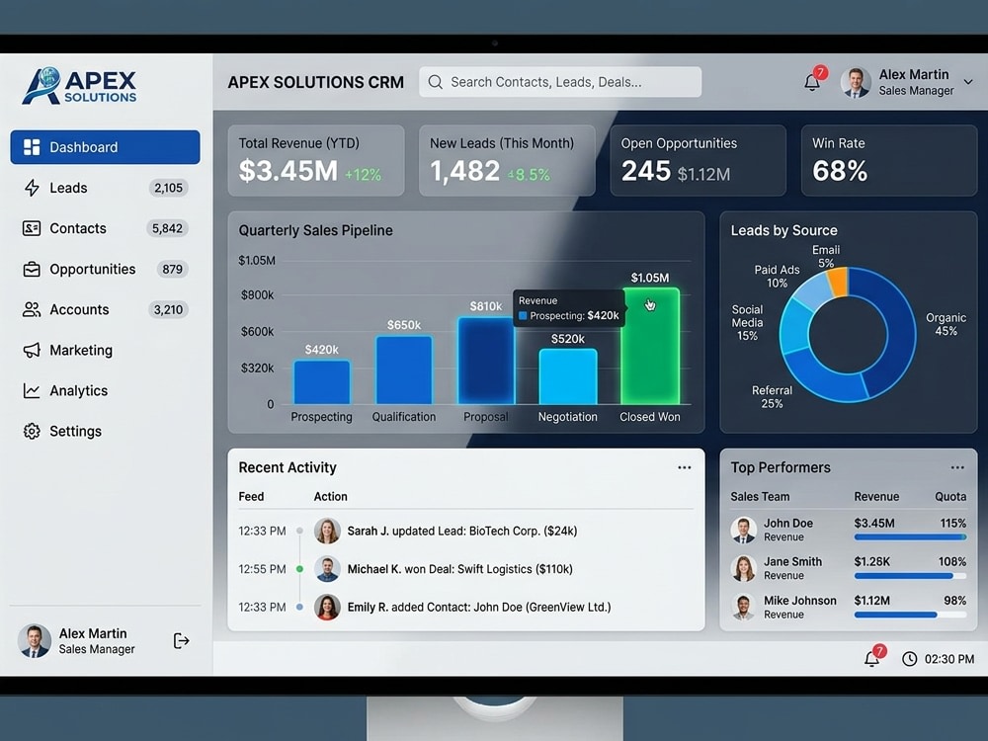Click Michael K. avatar in Recent Activity

tap(327, 569)
